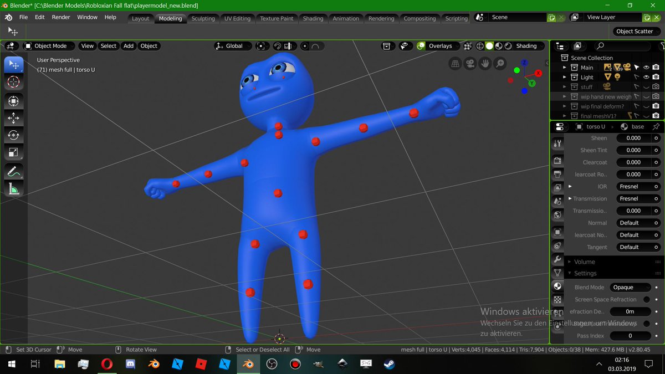Click the magnifier zoom view gizmo button
Viewport: 665px width, 374px height.
tap(500, 63)
